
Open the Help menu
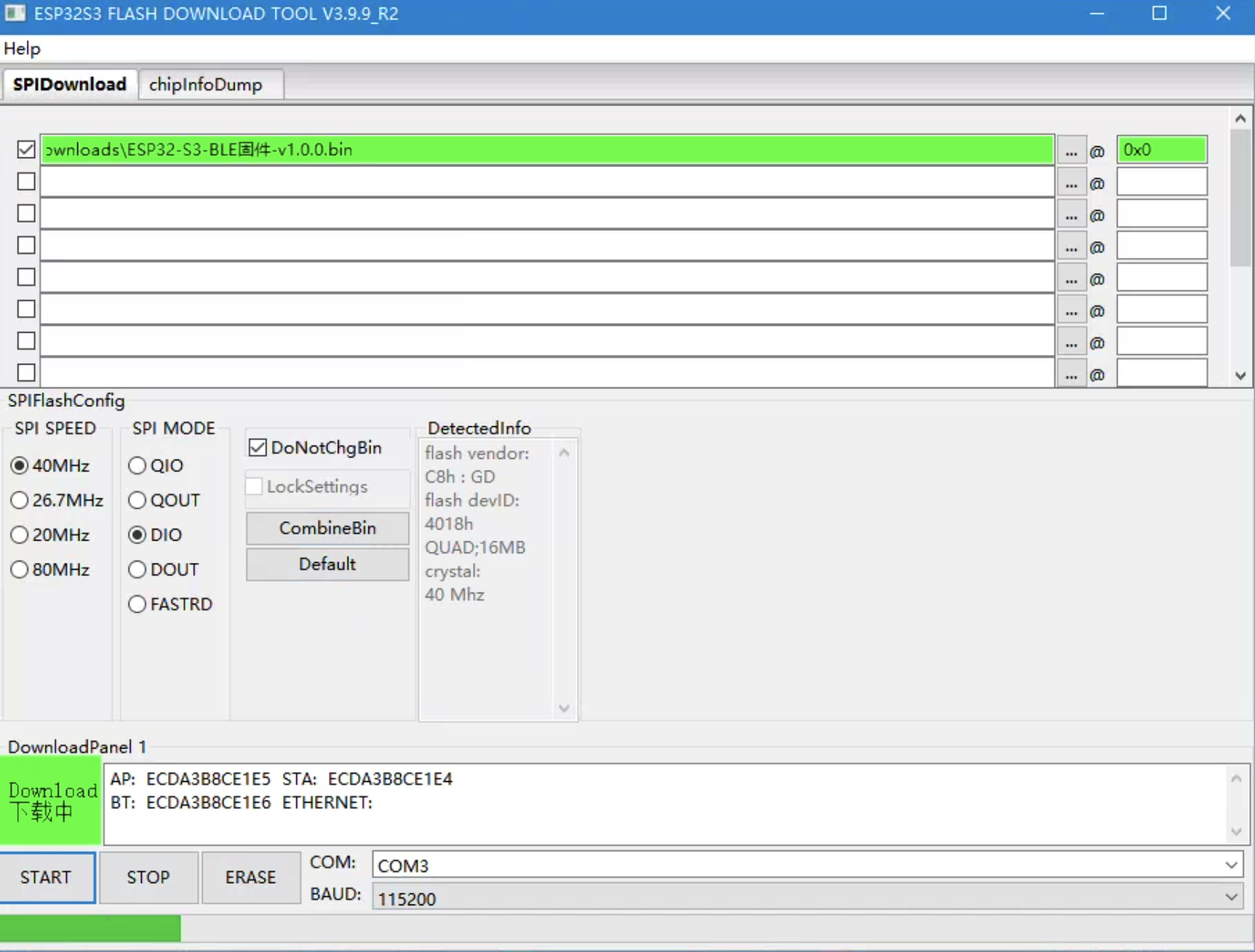click(22, 49)
